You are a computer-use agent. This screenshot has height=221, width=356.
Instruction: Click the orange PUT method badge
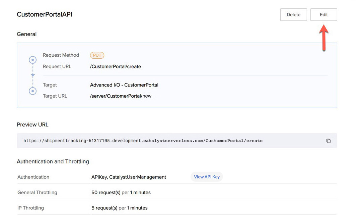(x=97, y=55)
